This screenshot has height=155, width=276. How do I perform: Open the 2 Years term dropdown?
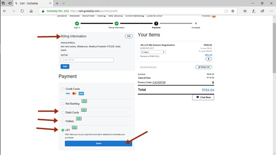click(153, 52)
